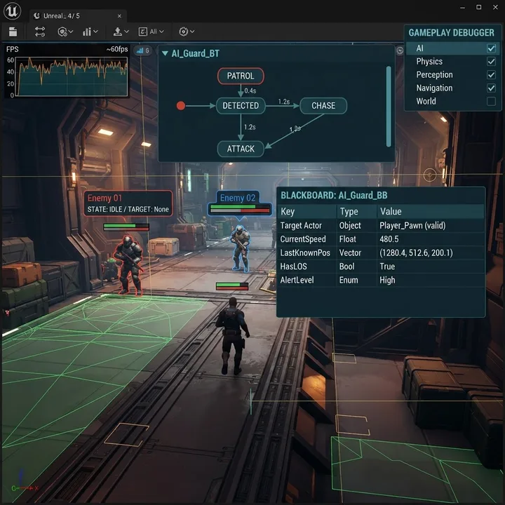
Task: Click the filter box icon beside All
Action: (x=142, y=32)
